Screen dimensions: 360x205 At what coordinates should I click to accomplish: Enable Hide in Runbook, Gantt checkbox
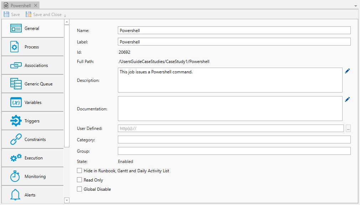tap(79, 171)
